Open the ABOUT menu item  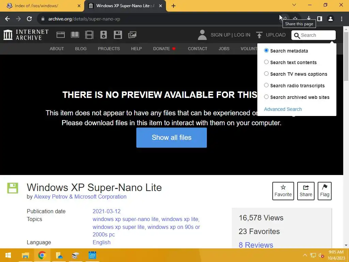(57, 48)
